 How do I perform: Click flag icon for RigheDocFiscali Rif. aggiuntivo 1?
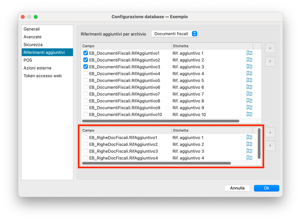[x=249, y=137]
